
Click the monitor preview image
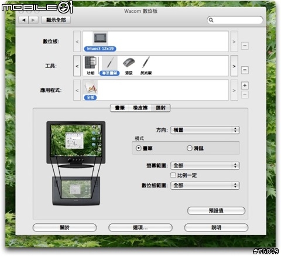[76, 145]
